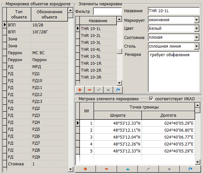Image resolution: width=203 pixels, height=174 pixels.
Task: Remove boundary point with metric minus icon
Action: [106, 169]
